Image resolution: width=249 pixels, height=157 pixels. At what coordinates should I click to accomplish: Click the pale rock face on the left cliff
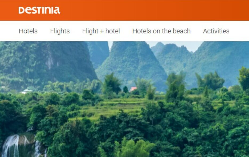point(50,62)
